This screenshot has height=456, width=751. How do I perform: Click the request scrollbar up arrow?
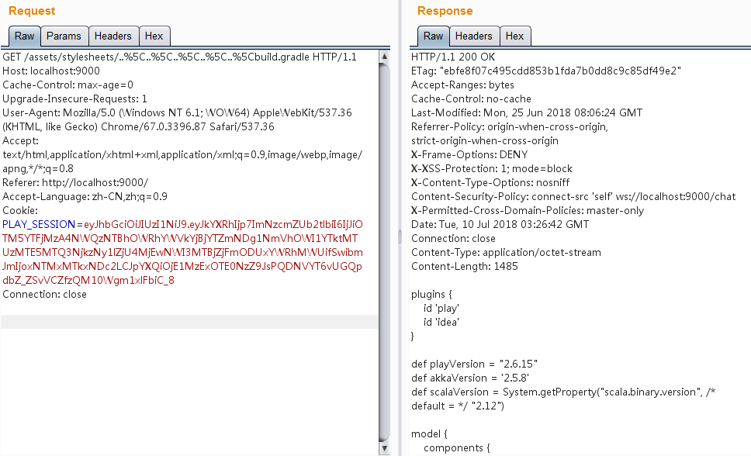coord(384,57)
